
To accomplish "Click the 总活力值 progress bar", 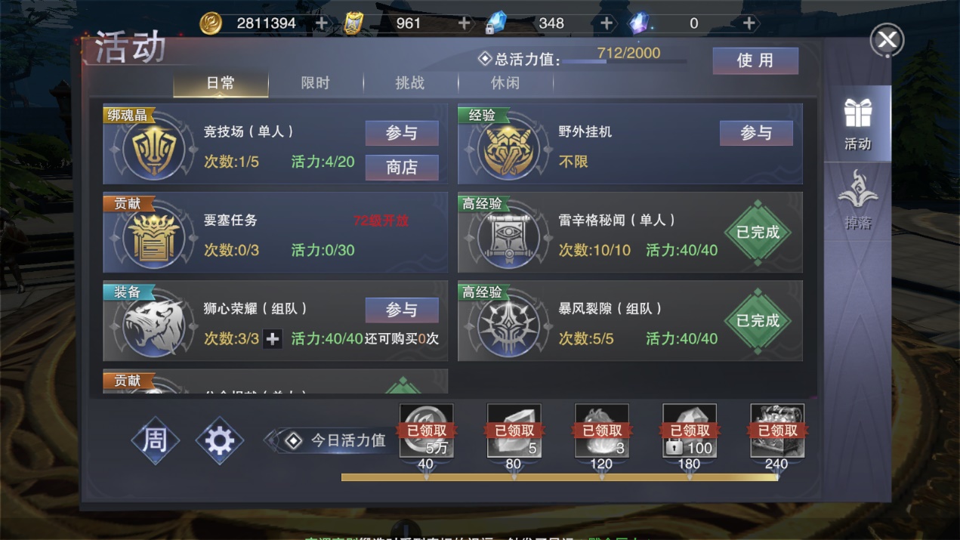I will point(625,62).
